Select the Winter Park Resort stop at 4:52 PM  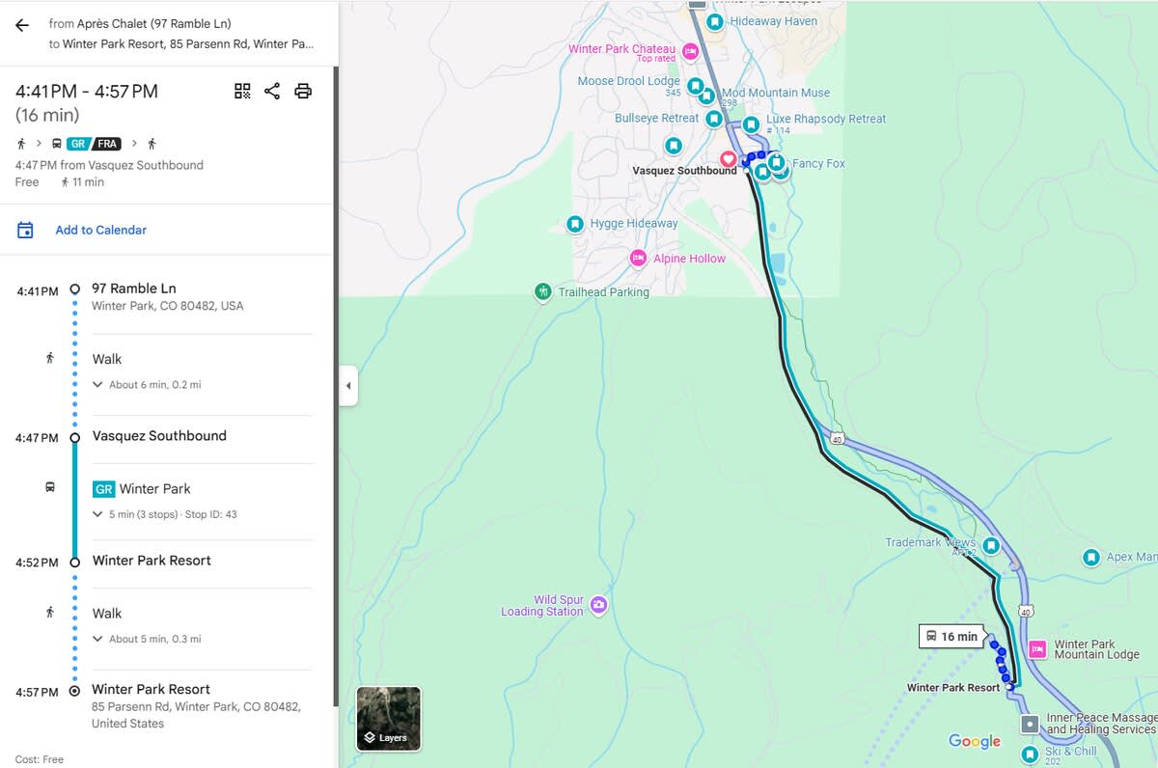coord(152,561)
